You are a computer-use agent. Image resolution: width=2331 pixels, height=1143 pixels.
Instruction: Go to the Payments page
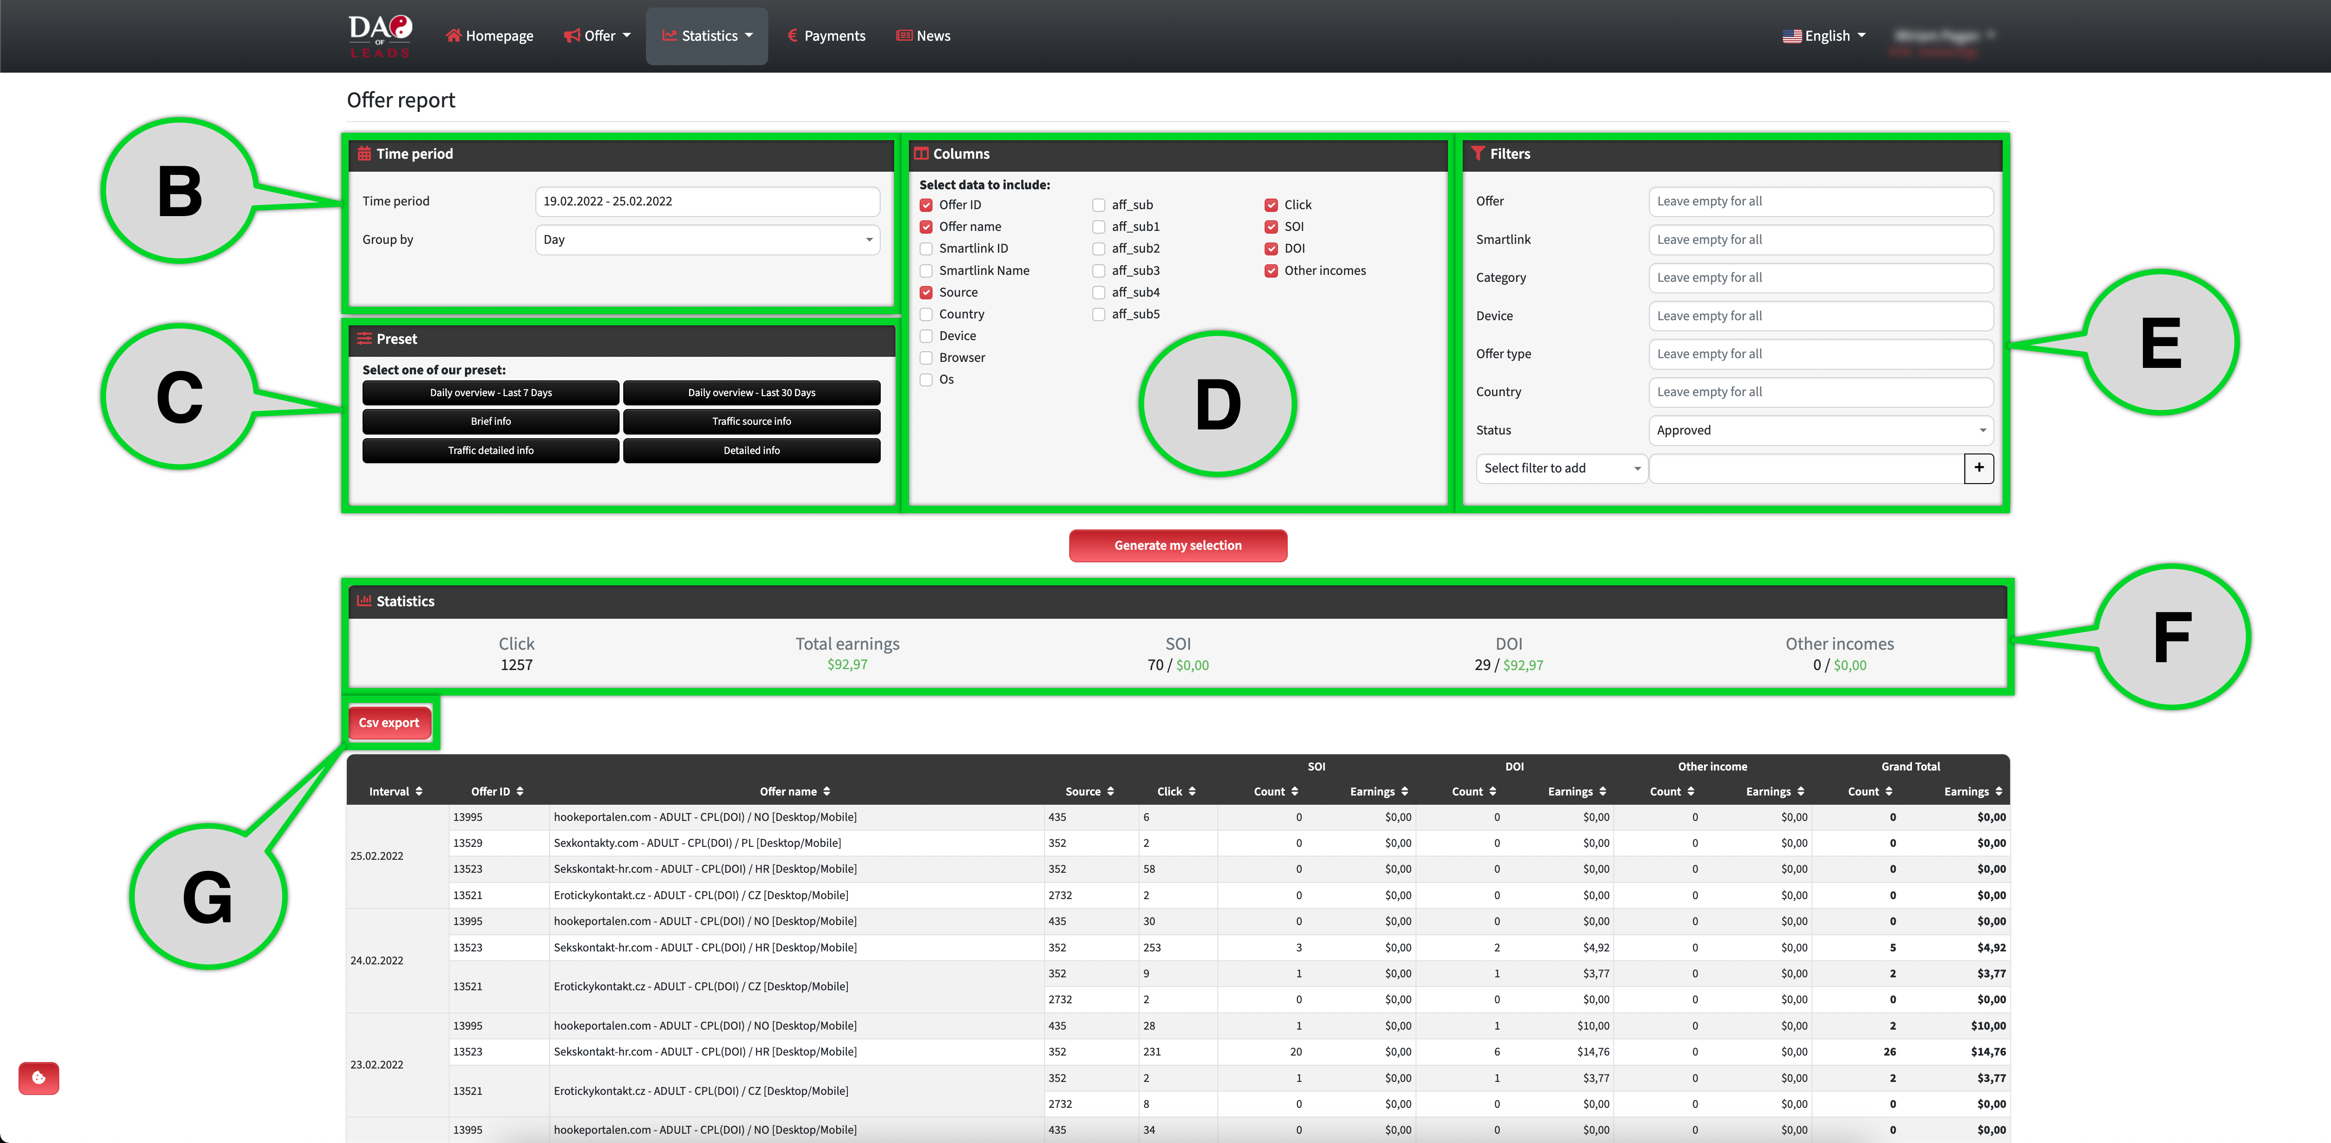coord(826,36)
